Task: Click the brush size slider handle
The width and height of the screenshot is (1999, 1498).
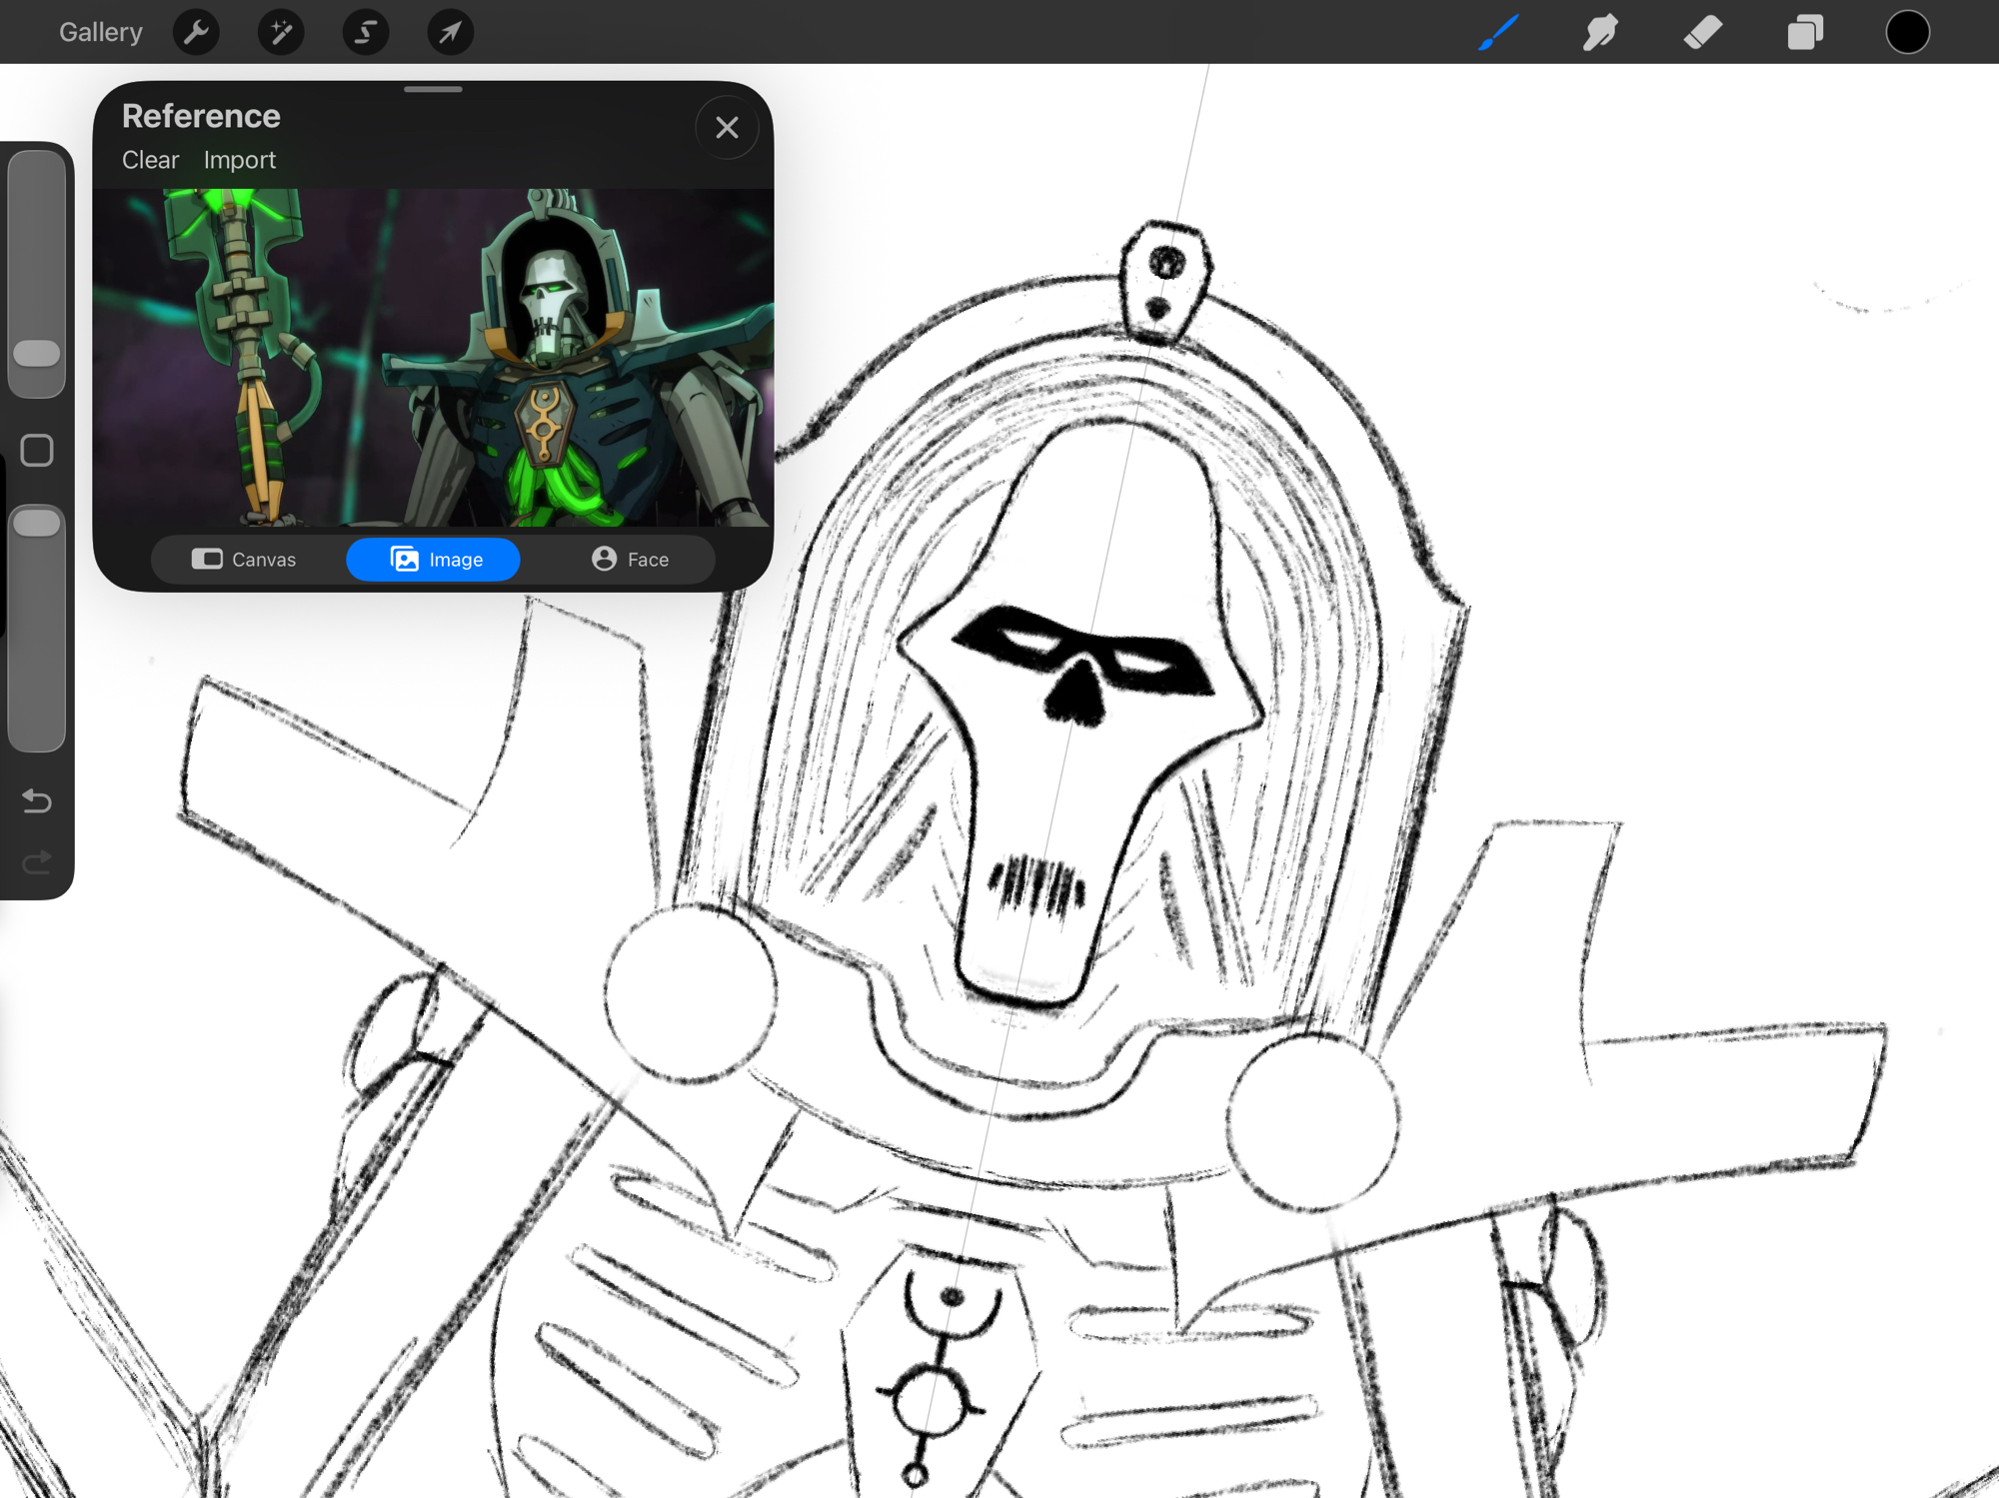Action: tap(37, 353)
